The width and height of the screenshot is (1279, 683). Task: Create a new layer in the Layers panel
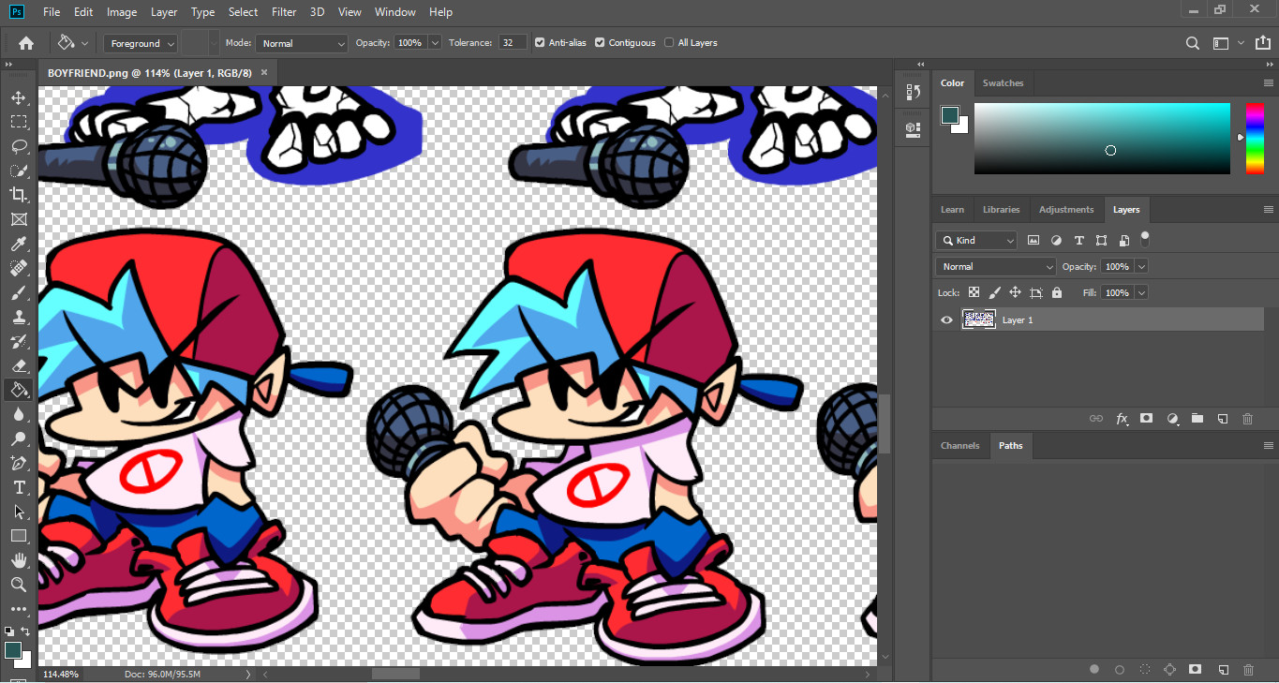[x=1222, y=419]
